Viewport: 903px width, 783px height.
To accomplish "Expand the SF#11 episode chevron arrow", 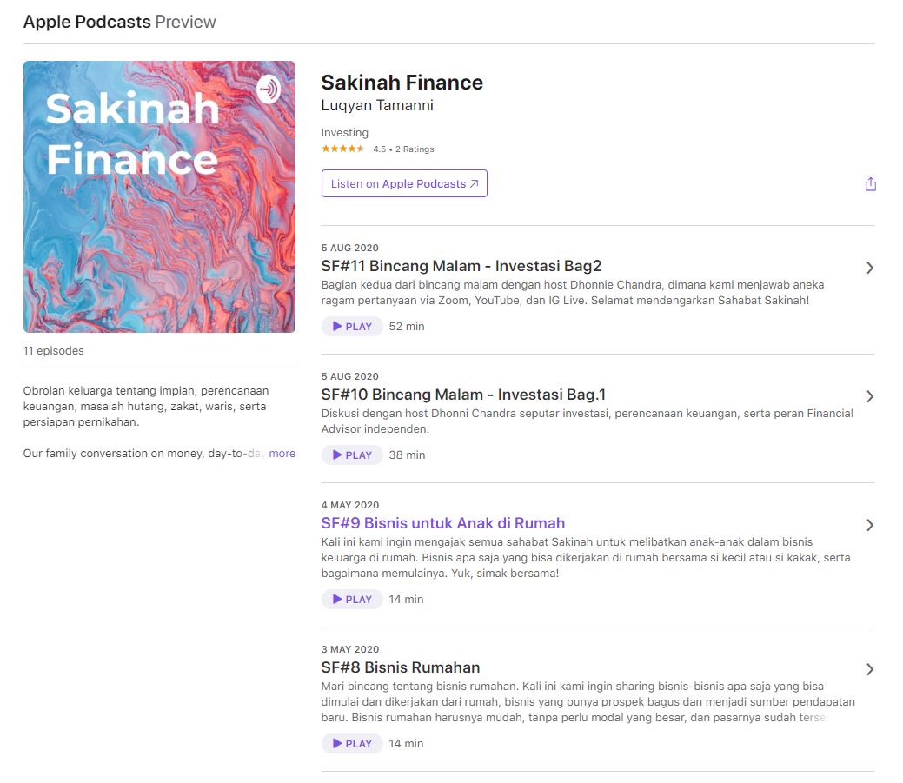I will (869, 268).
